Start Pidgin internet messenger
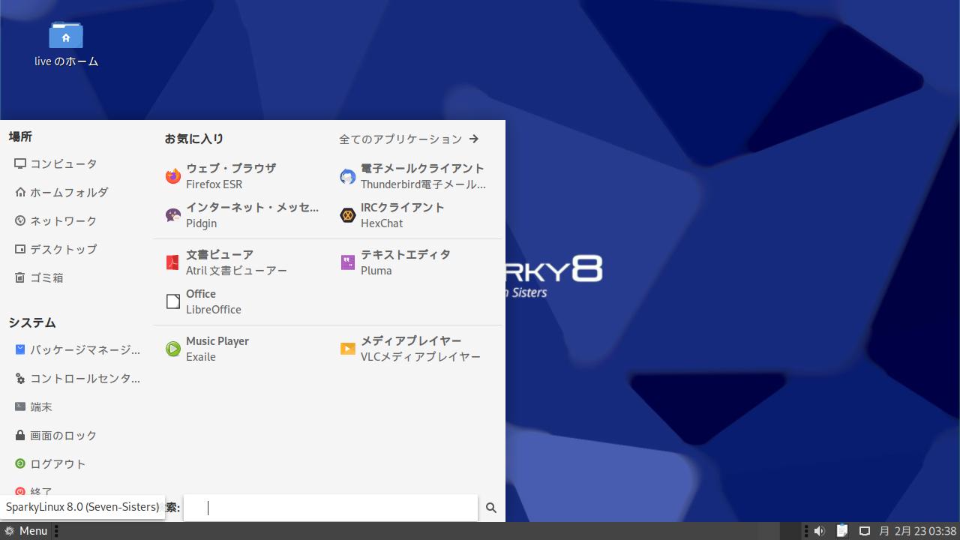960x540 pixels. tap(240, 215)
